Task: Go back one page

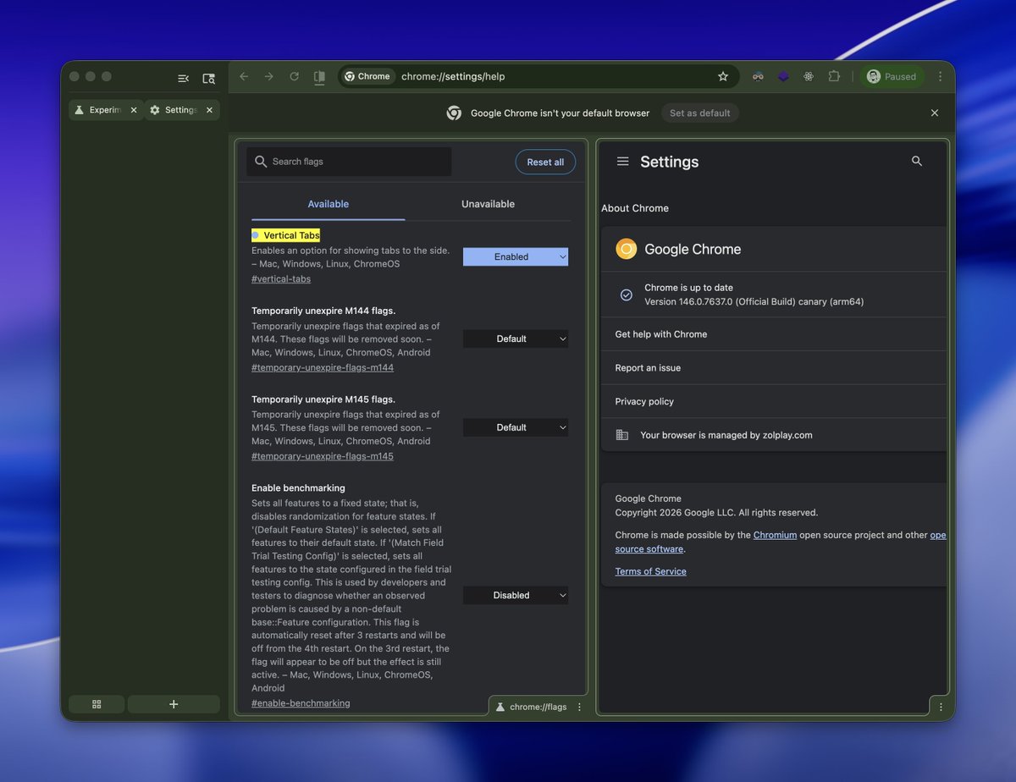Action: point(244,76)
